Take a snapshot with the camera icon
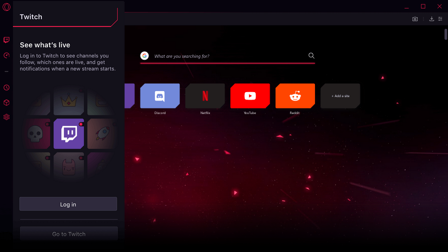448x252 pixels. click(415, 19)
